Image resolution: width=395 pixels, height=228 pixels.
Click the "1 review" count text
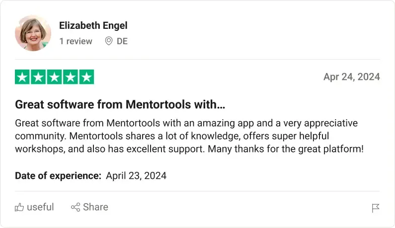(76, 41)
